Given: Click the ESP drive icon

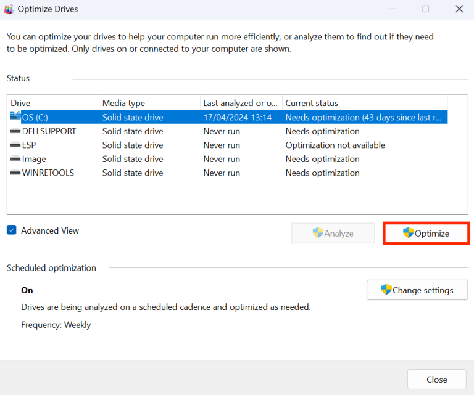Looking at the screenshot, I should pyautogui.click(x=15, y=145).
